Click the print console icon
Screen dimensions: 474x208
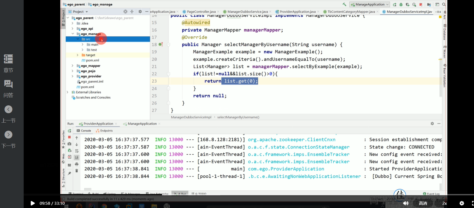(x=77, y=164)
